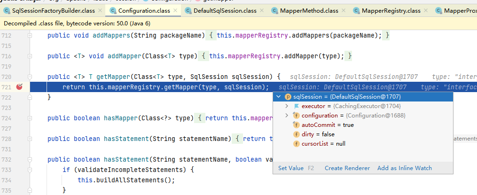The image size is (477, 195).
Task: Select cursorList = null row
Action: (363, 144)
